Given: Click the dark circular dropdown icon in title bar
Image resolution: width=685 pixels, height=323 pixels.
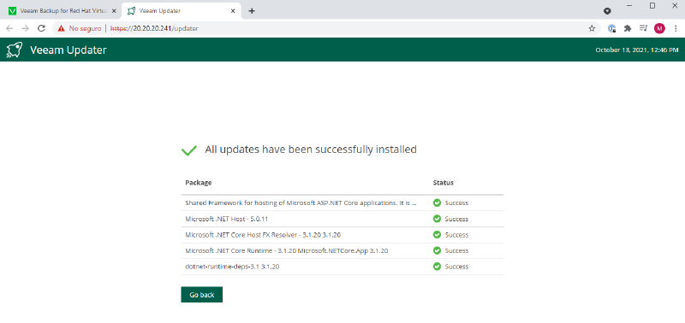Looking at the screenshot, I should click(607, 11).
